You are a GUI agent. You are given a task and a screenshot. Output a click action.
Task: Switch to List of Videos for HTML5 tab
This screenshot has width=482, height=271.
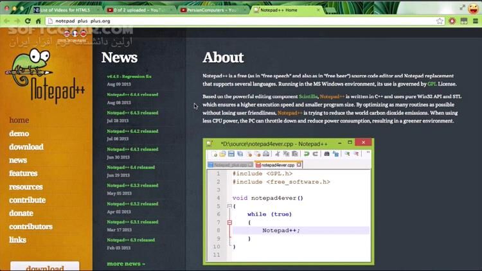(64, 10)
